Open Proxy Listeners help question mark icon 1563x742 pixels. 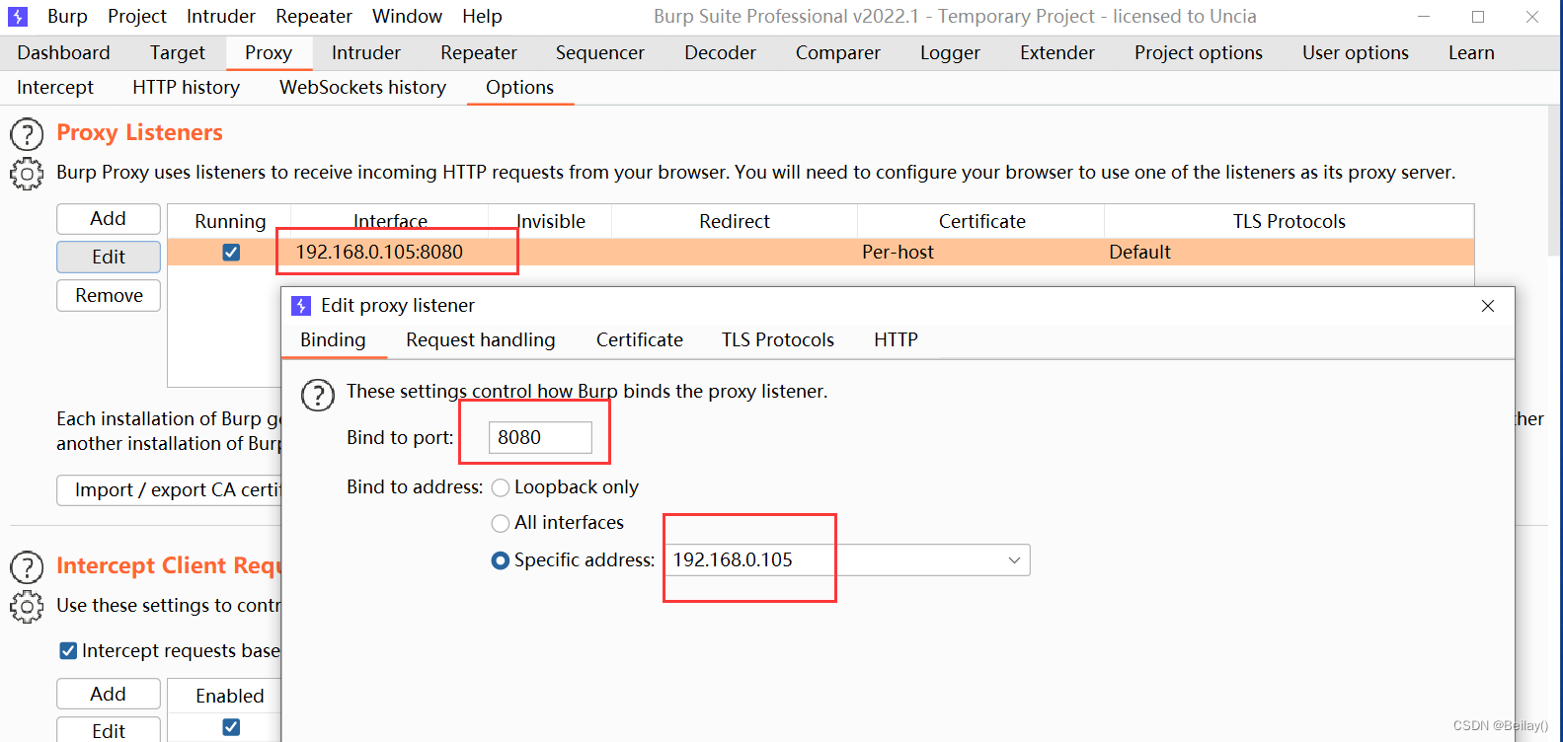pyautogui.click(x=27, y=134)
